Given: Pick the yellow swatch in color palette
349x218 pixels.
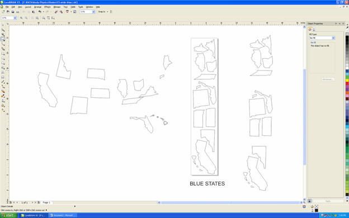Looking at the screenshot, I should (347, 80).
